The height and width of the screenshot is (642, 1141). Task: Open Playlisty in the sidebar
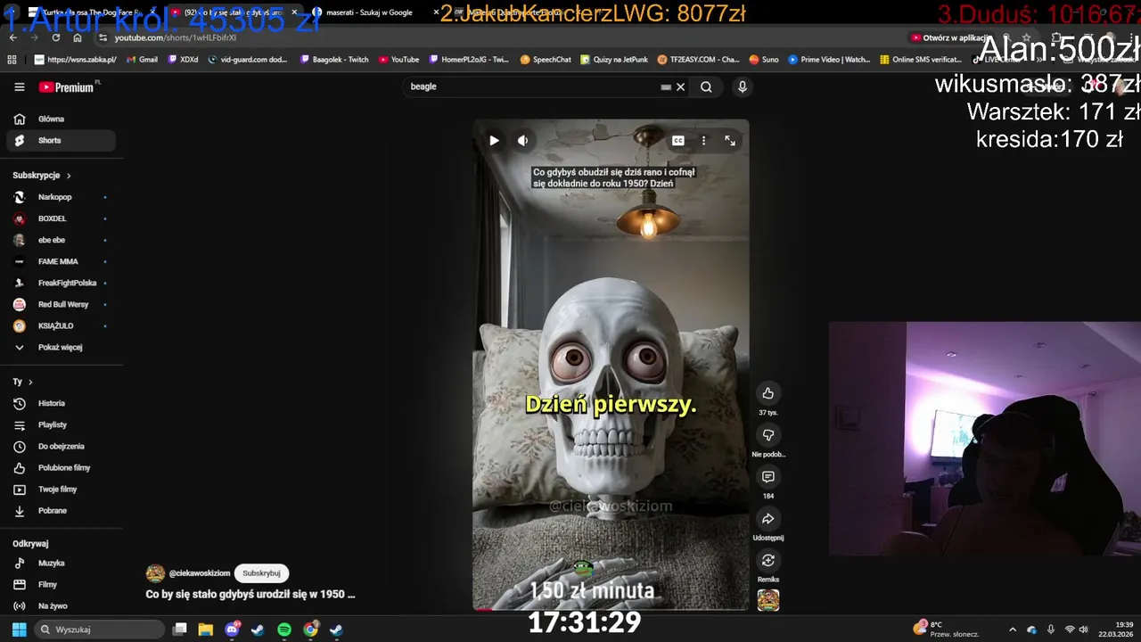[x=61, y=424]
